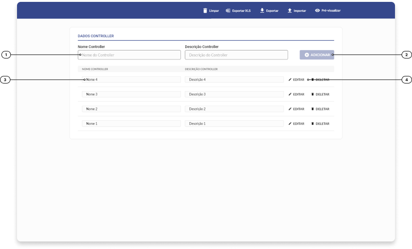Click trash icon for Nome 3 row

(x=312, y=94)
